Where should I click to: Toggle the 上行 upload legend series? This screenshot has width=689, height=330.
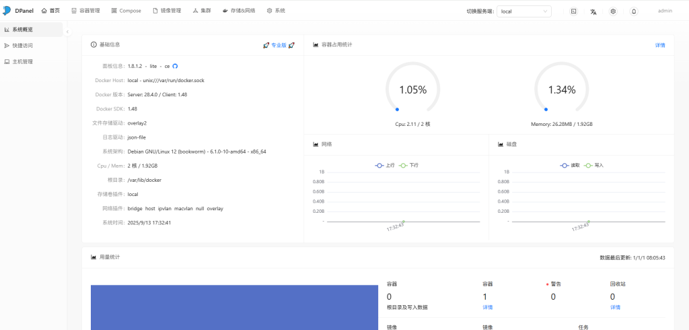[386, 165]
